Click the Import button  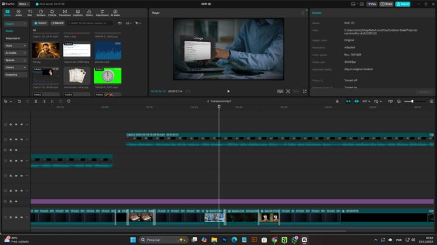[40, 23]
